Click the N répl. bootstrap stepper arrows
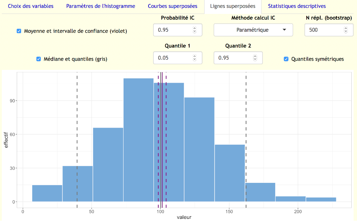The height and width of the screenshot is (221, 357). pos(346,30)
